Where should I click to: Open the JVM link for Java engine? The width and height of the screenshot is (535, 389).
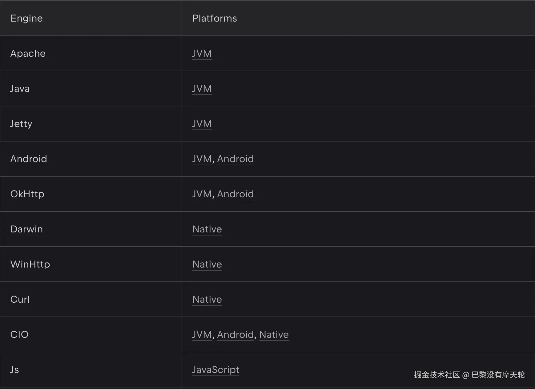202,89
